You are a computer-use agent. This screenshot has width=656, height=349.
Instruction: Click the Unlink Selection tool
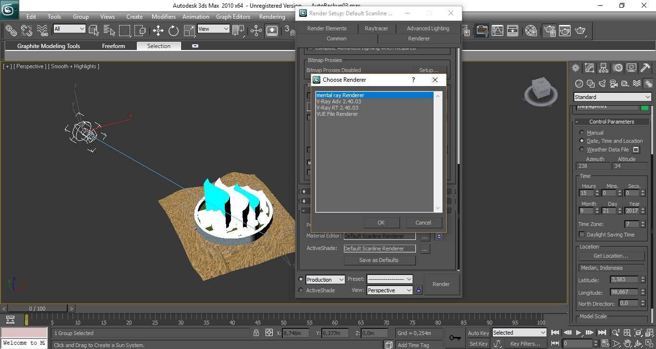click(x=26, y=31)
